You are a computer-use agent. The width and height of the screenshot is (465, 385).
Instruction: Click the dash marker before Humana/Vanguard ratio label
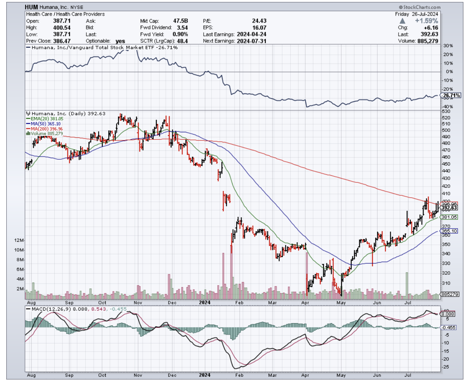pyautogui.click(x=27, y=48)
